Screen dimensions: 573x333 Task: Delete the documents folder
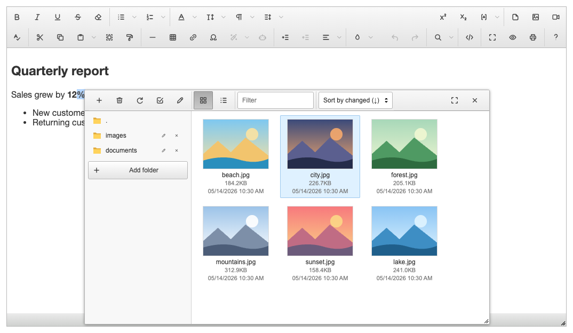177,150
